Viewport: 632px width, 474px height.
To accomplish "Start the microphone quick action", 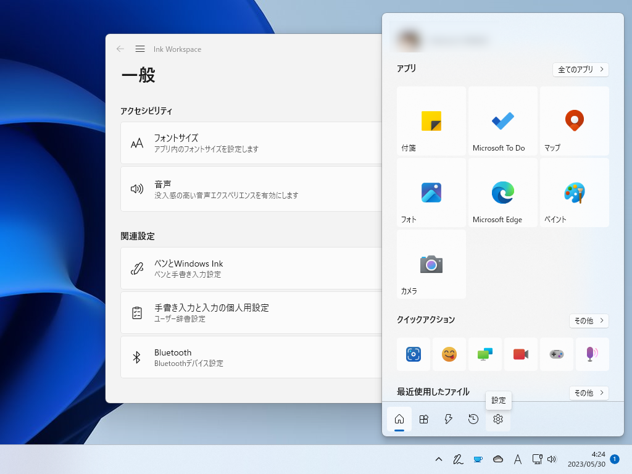I will tap(592, 354).
